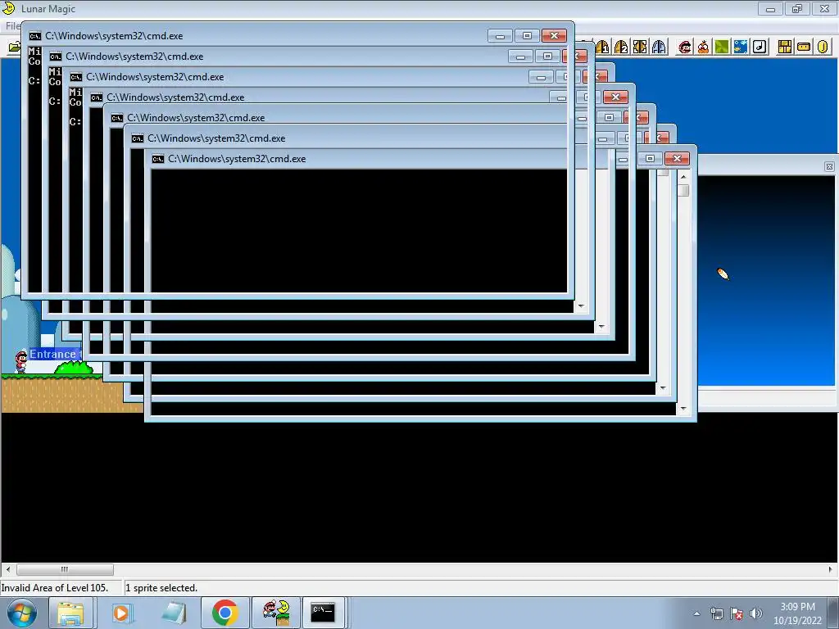Select the door icon labeled 1

[x=602, y=47]
